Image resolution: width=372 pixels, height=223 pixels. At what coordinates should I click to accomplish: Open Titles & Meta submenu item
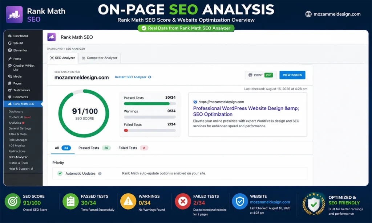(x=17, y=134)
